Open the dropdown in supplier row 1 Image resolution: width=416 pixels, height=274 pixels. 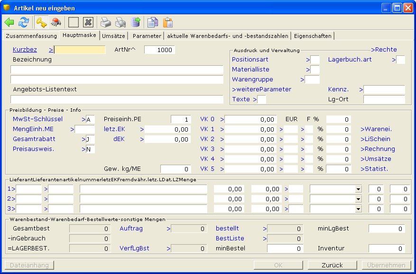tap(358, 189)
